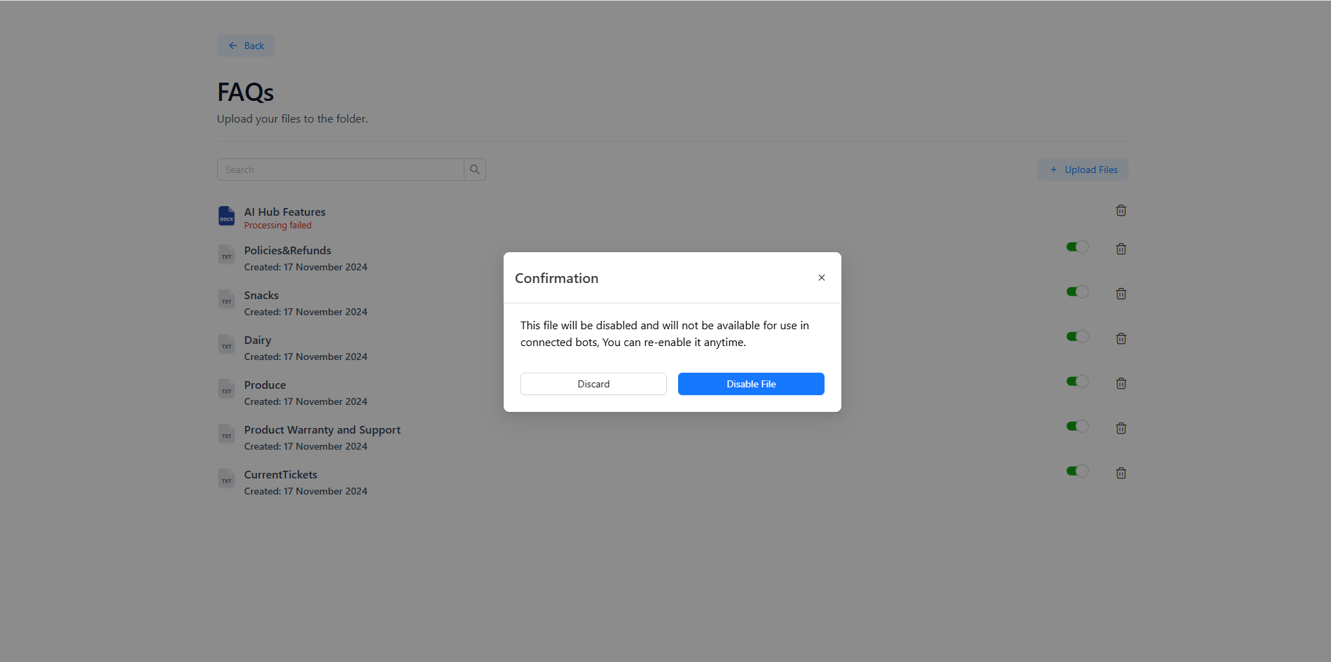The height and width of the screenshot is (662, 1331).
Task: Click the Upload Files button
Action: tap(1083, 170)
